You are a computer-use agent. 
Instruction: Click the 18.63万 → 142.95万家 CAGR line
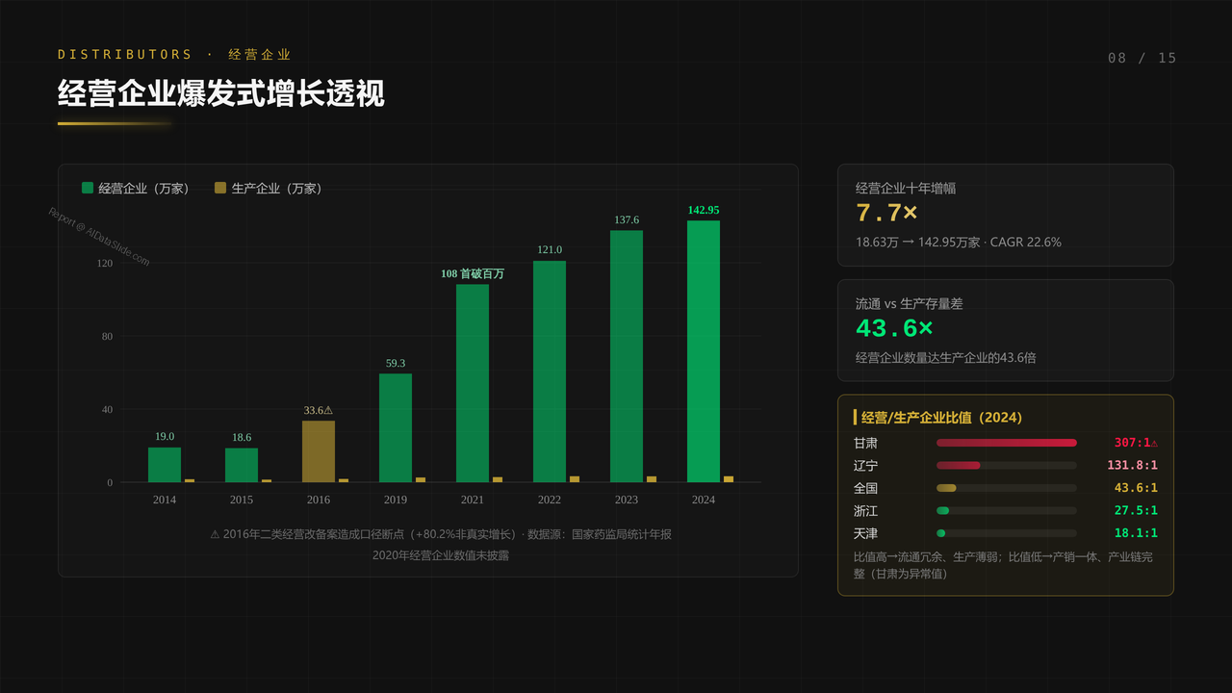pos(959,243)
